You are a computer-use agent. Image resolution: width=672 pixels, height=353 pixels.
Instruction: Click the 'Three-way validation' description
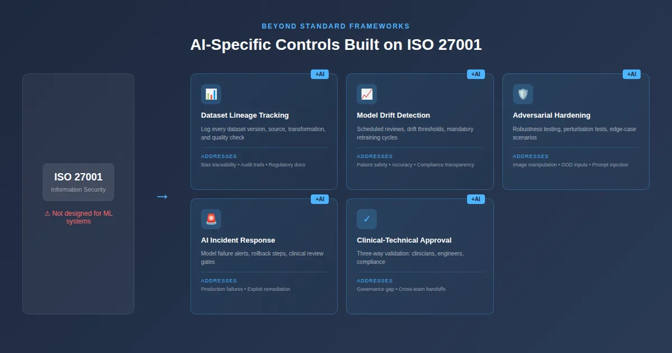(410, 258)
